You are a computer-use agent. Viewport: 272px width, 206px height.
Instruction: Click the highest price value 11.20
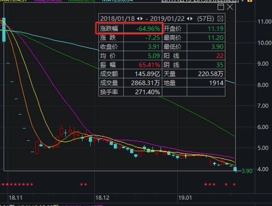click(x=216, y=38)
